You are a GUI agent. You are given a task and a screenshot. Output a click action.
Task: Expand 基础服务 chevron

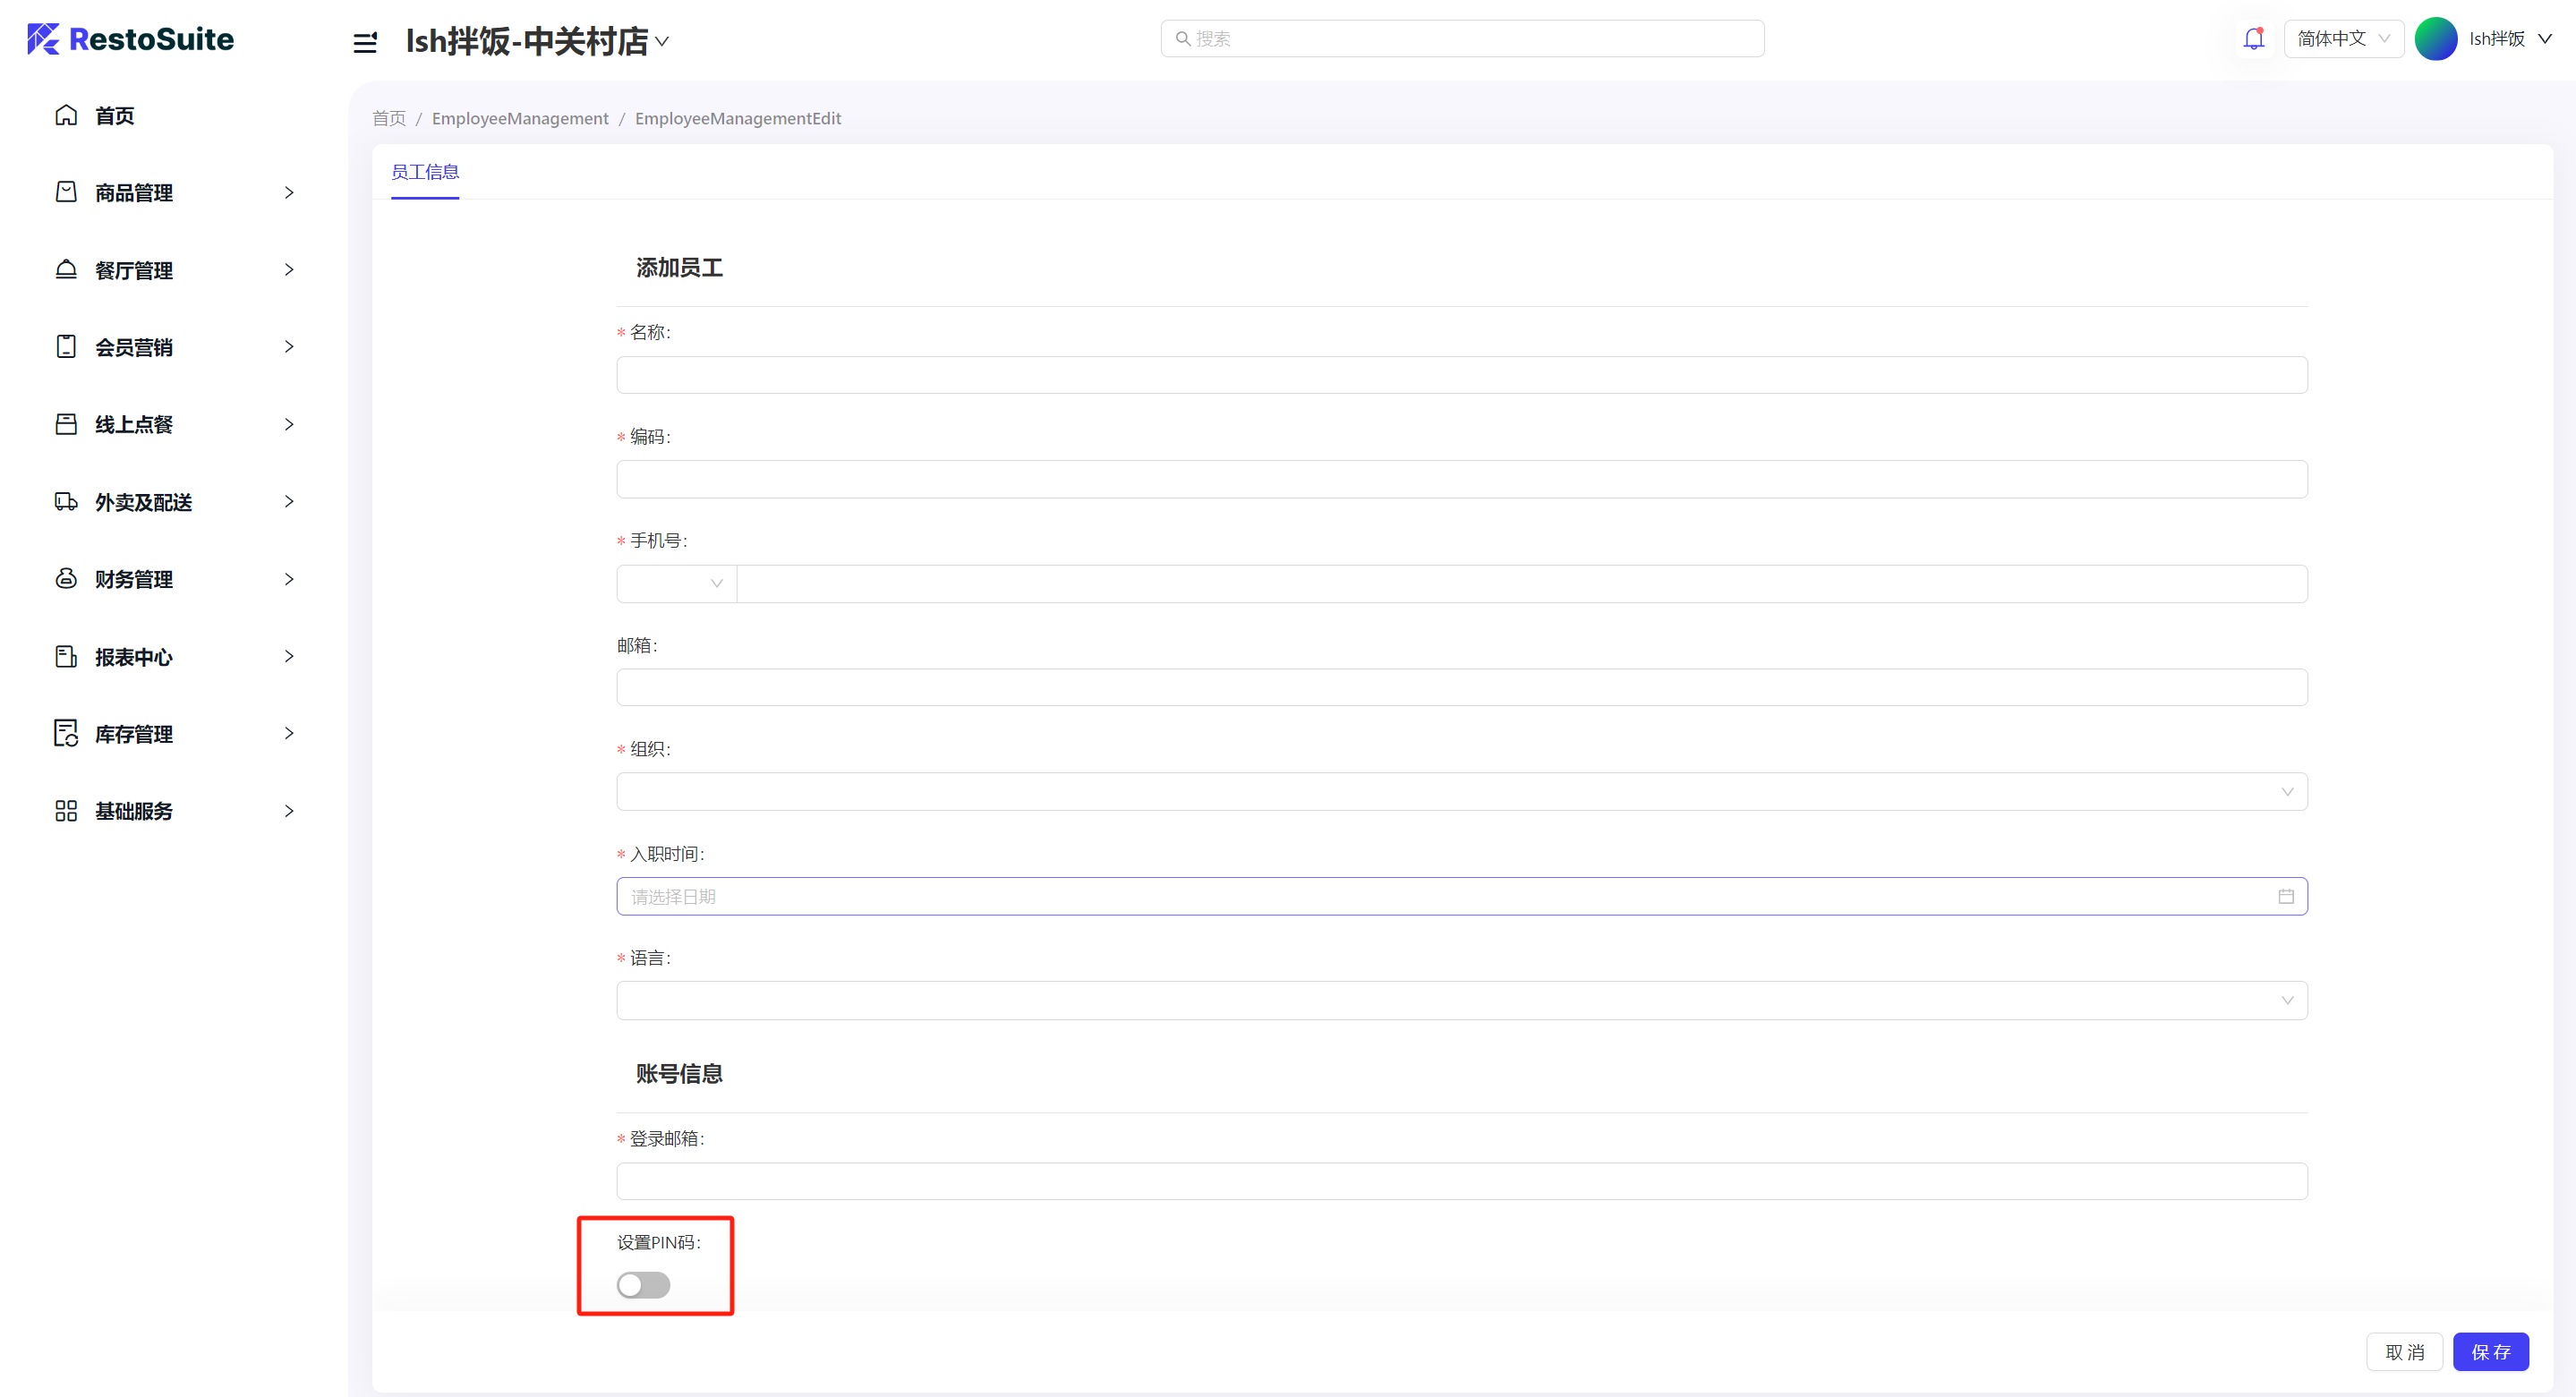coord(289,811)
